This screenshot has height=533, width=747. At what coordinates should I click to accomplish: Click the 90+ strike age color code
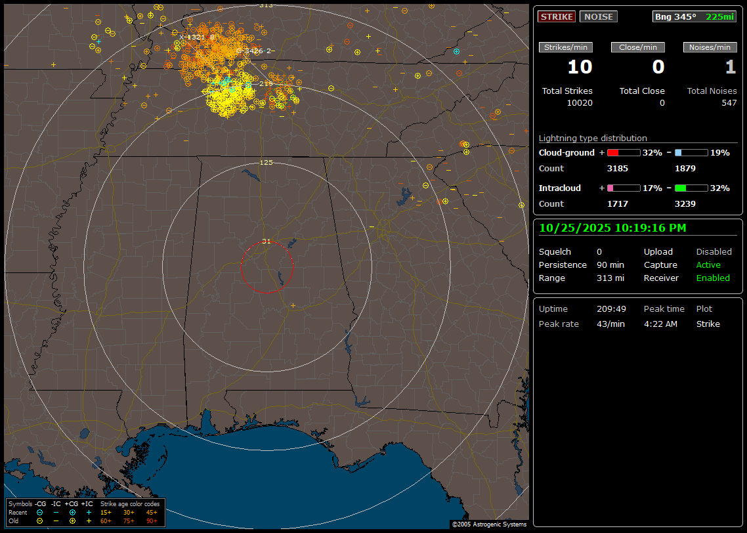pos(152,521)
